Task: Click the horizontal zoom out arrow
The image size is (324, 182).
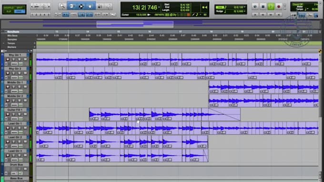Action: pos(32,7)
